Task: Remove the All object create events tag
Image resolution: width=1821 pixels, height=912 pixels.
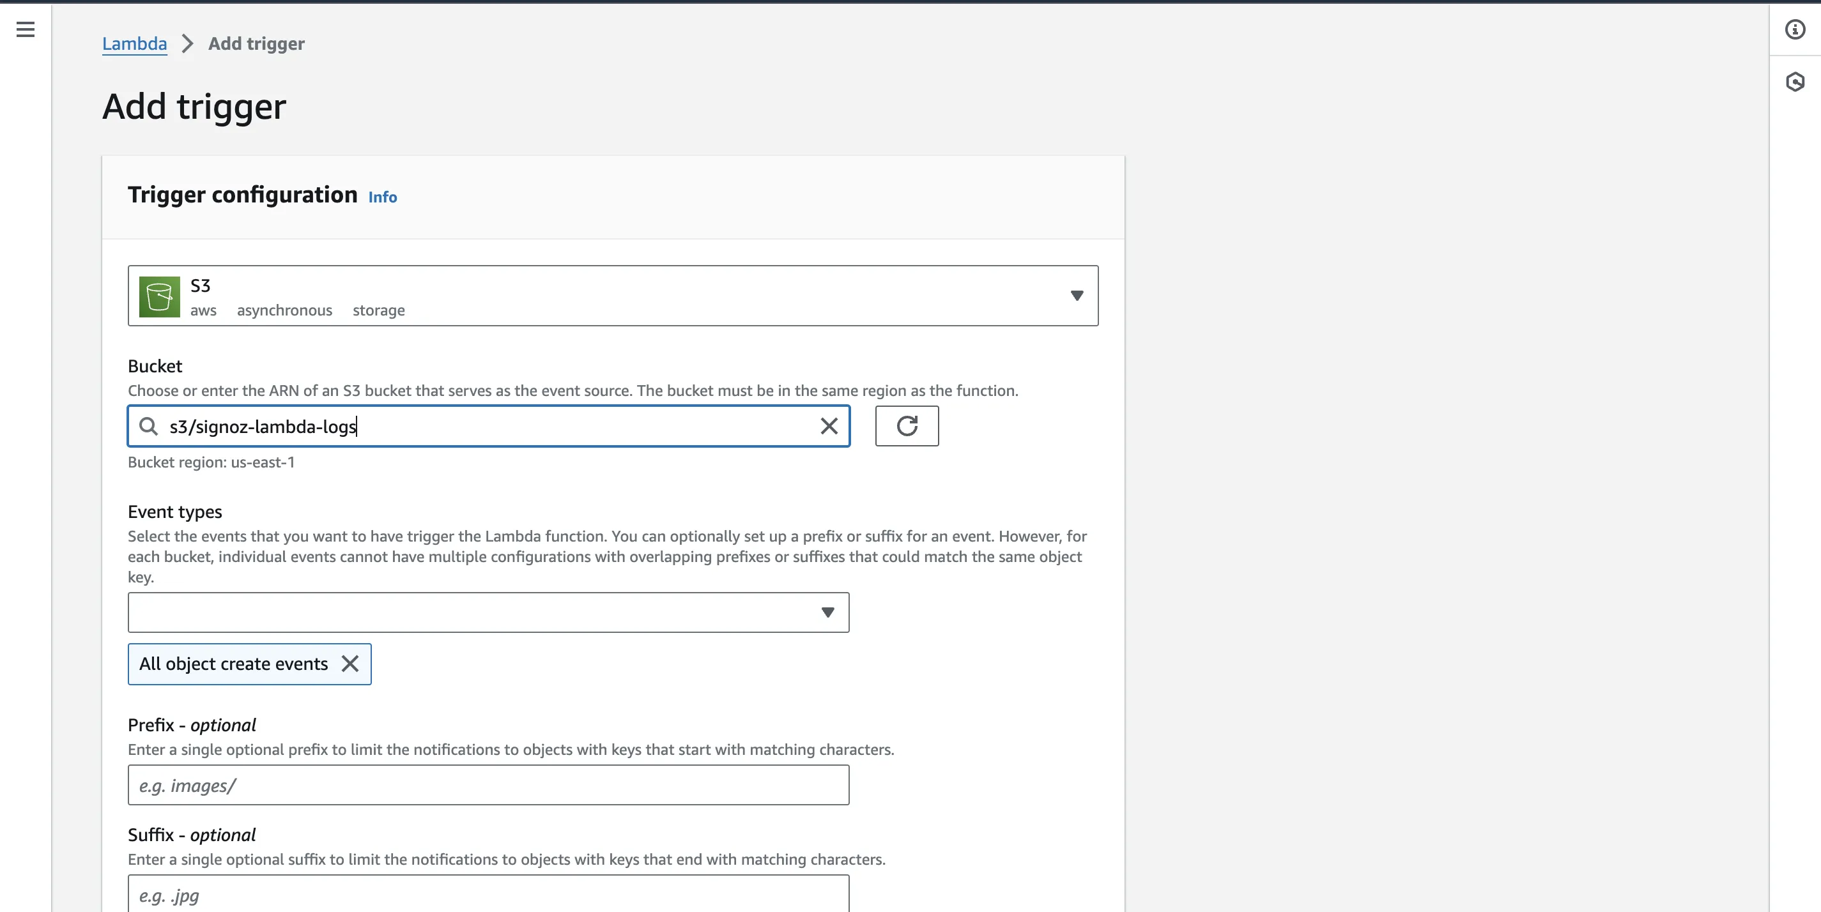Action: (x=350, y=664)
